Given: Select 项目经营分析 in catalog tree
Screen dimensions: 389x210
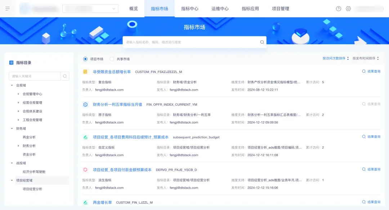Looking at the screenshot, I should coord(32,189).
